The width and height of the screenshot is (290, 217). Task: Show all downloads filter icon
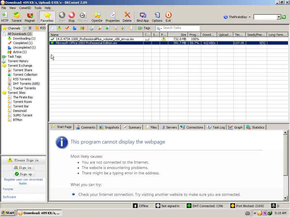pos(52,28)
